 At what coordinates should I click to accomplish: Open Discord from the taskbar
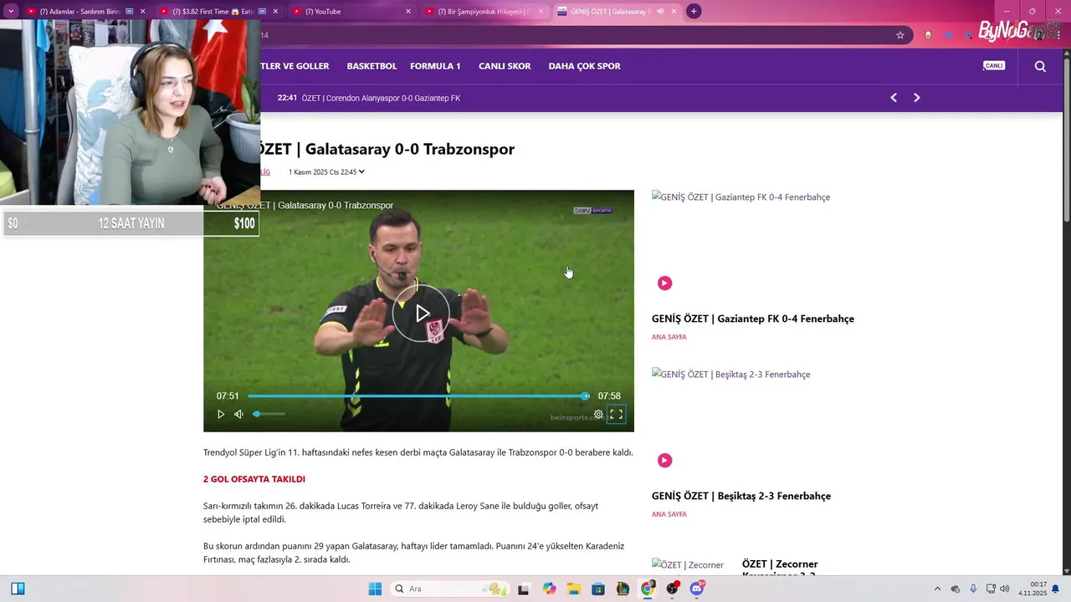(x=697, y=589)
